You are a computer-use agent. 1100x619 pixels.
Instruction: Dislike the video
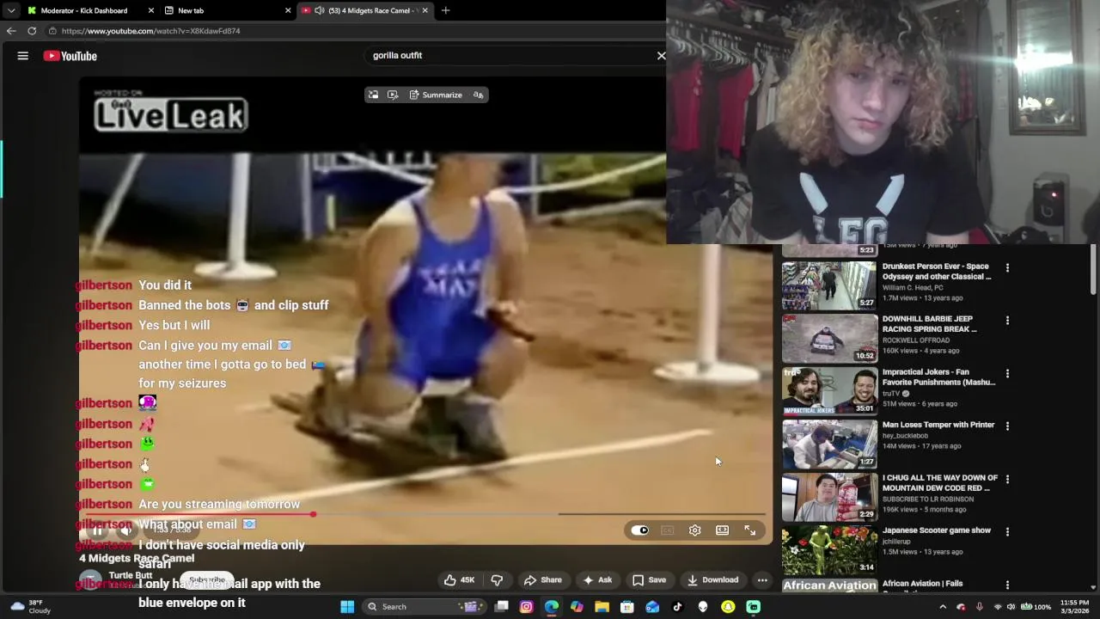[497, 580]
